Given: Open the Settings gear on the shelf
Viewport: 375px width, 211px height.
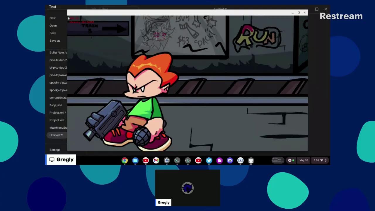Looking at the screenshot, I should click(x=167, y=160).
